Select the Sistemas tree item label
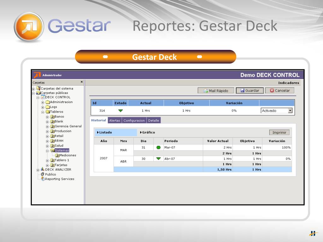This screenshot has width=323, height=242. (62, 150)
